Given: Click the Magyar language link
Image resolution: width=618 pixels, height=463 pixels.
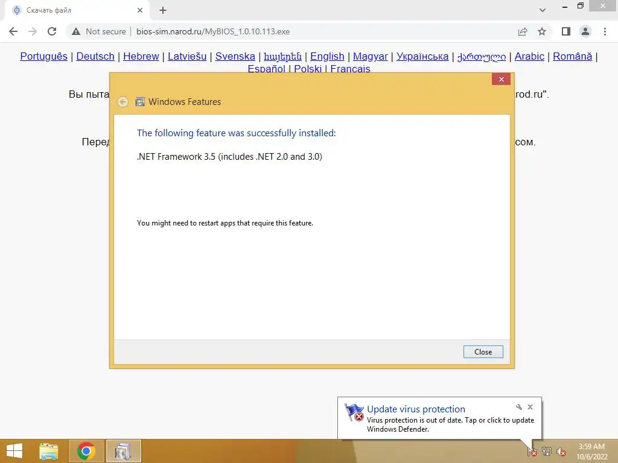Looking at the screenshot, I should [x=371, y=56].
